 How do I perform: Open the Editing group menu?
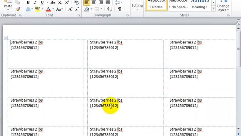coord(137,6)
